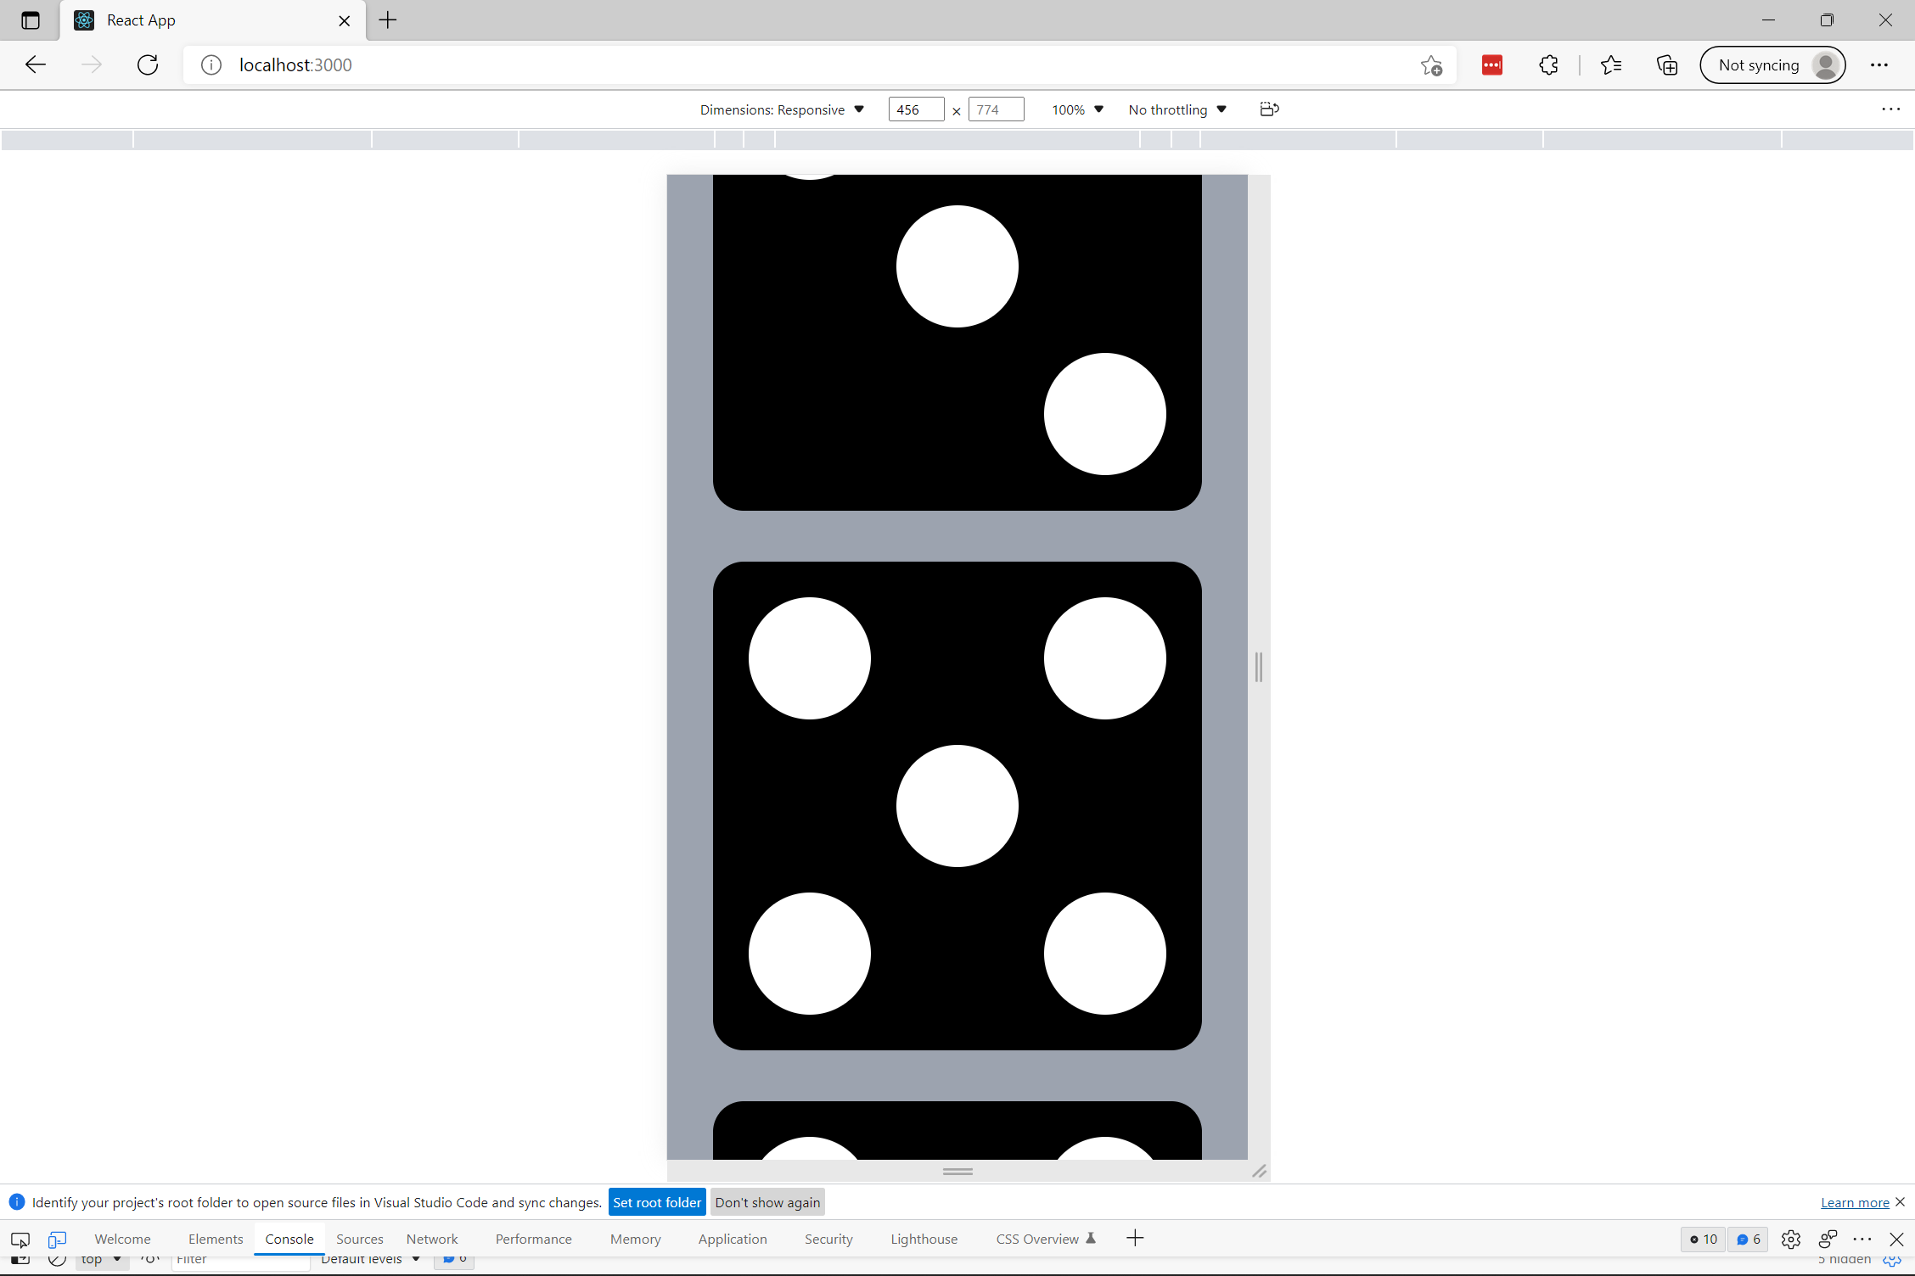The height and width of the screenshot is (1276, 1915).
Task: Open DevTools feedback icon
Action: click(1828, 1240)
